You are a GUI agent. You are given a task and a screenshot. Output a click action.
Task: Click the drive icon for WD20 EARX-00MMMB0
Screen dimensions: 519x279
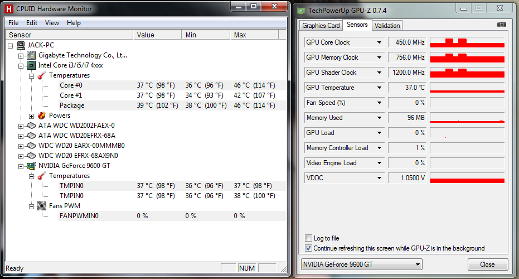[31, 146]
